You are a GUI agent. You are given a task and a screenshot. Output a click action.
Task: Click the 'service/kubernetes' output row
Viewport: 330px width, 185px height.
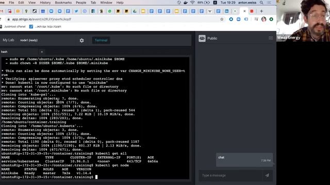[79, 161]
